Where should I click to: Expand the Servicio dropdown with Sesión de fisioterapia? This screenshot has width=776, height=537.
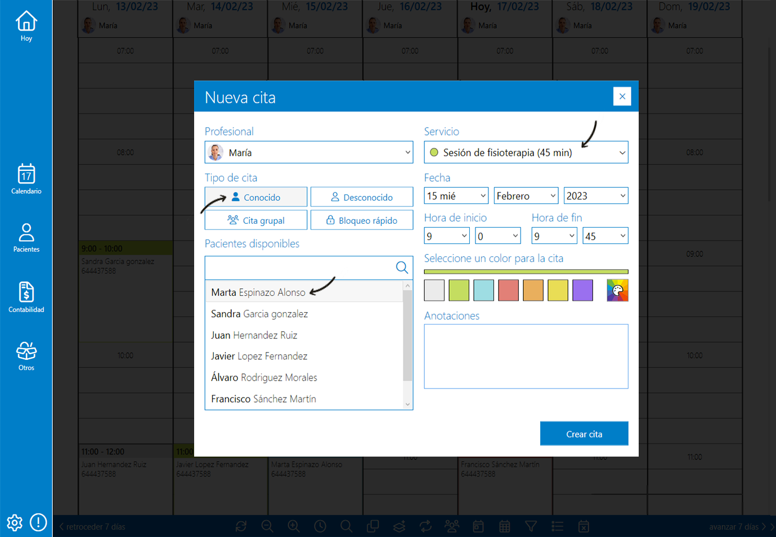click(526, 152)
